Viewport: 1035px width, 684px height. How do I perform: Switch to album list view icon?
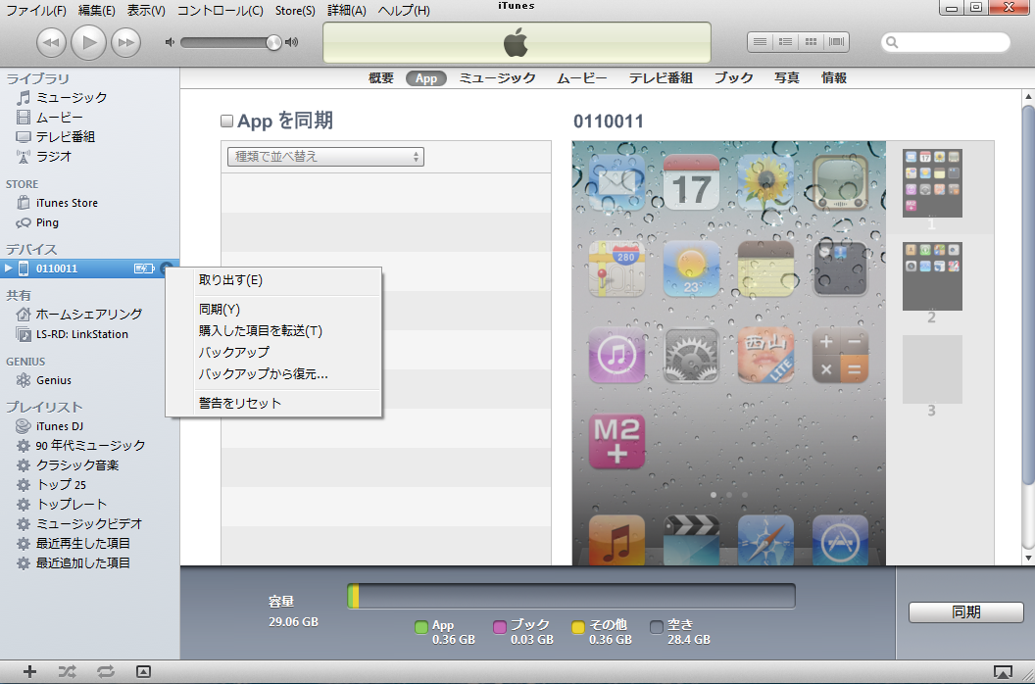click(x=785, y=42)
